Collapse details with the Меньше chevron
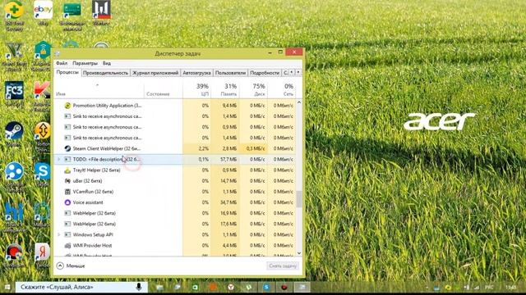Image resolution: width=526 pixels, height=295 pixels. (60, 265)
